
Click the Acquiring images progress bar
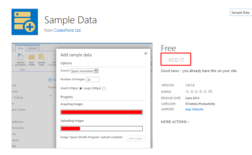click(x=102, y=112)
